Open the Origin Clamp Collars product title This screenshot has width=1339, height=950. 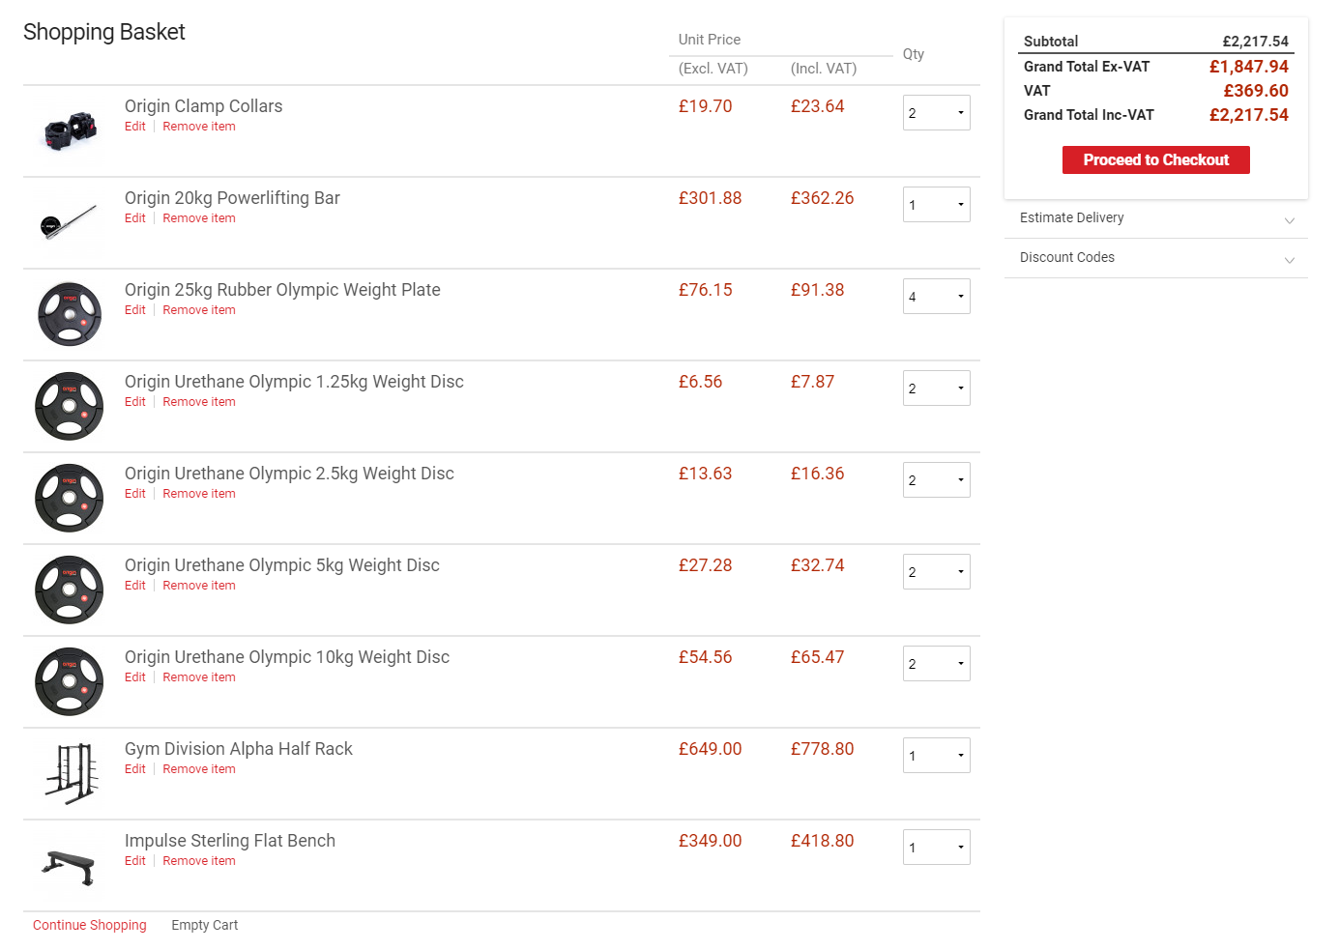point(204,106)
